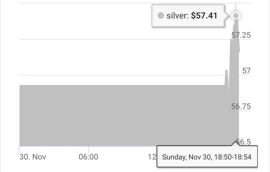This screenshot has height=172, width=270.
Task: Select the 57 y-axis label
Action: click(246, 71)
